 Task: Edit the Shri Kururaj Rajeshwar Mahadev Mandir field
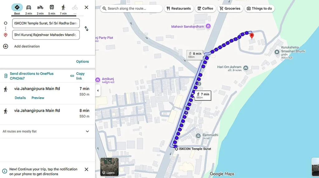click(x=46, y=35)
